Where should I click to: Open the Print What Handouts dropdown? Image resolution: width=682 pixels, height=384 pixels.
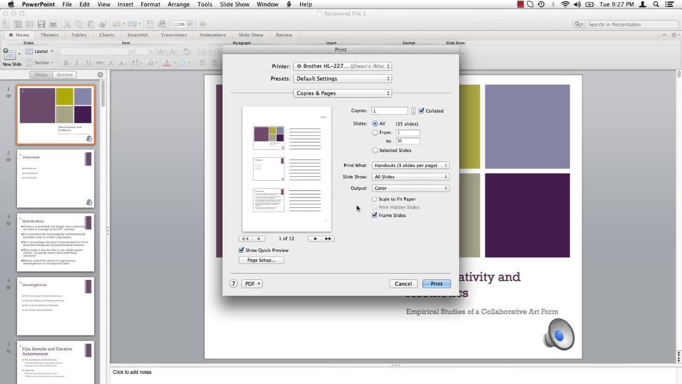(x=410, y=165)
